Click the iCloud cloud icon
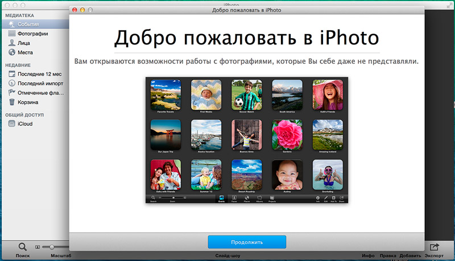Image resolution: width=455 pixels, height=261 pixels. (11, 123)
